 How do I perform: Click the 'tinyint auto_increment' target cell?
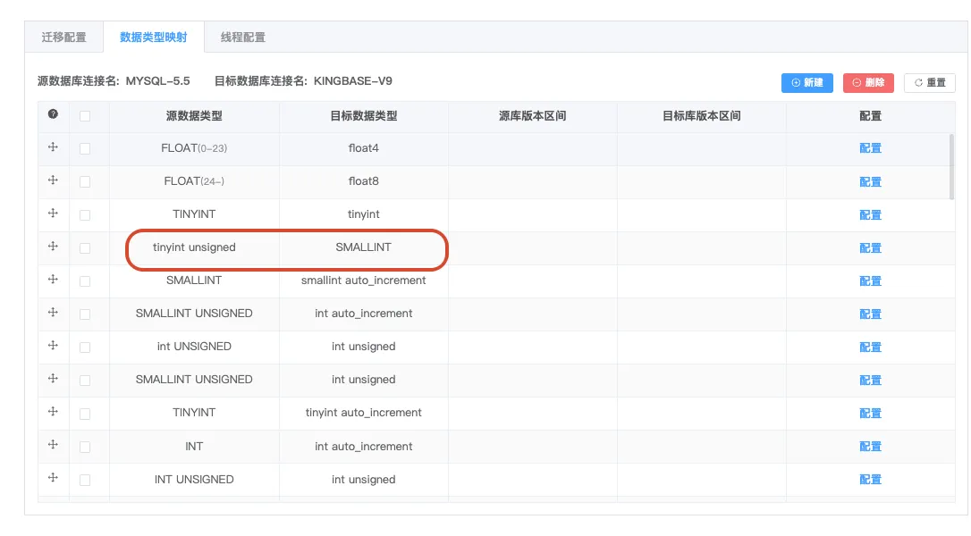click(364, 412)
